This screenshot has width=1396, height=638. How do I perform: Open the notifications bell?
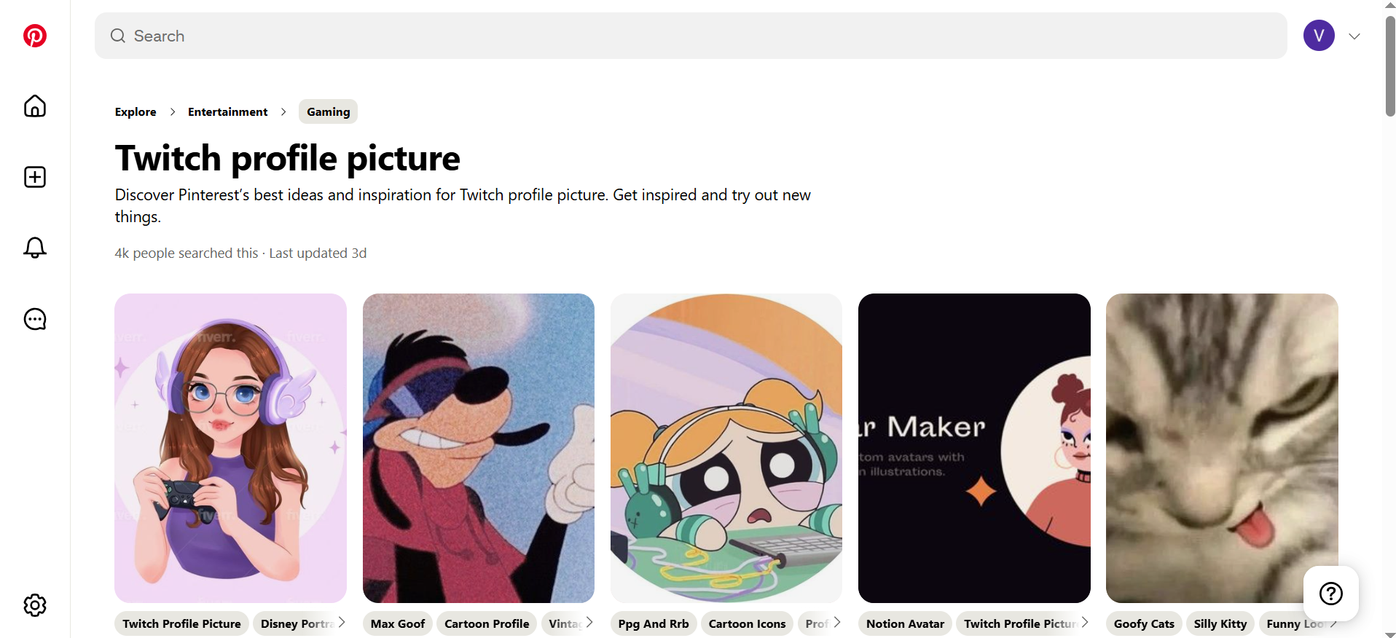pyautogui.click(x=34, y=248)
